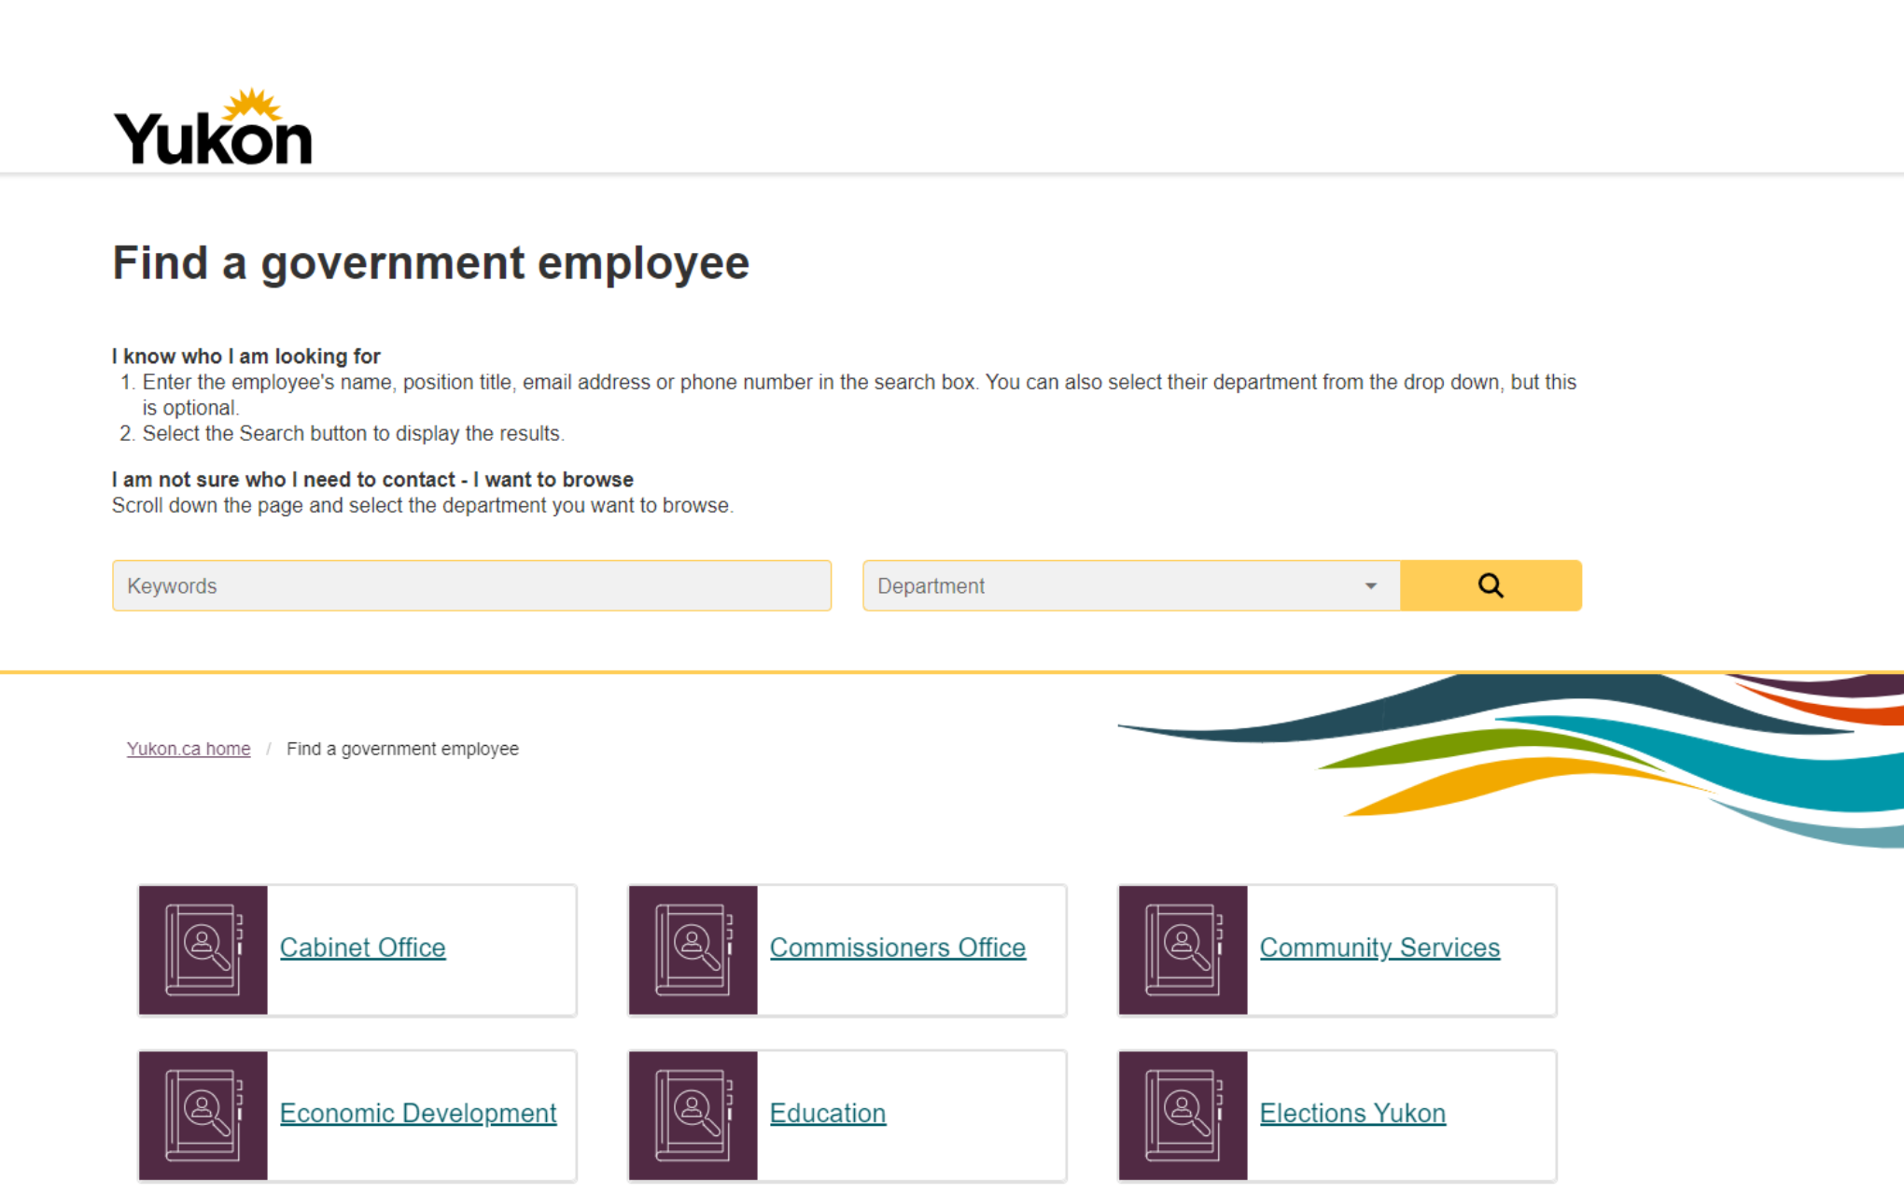This screenshot has width=1904, height=1195.
Task: Click the Commissioners Office directory icon
Action: [x=693, y=949]
